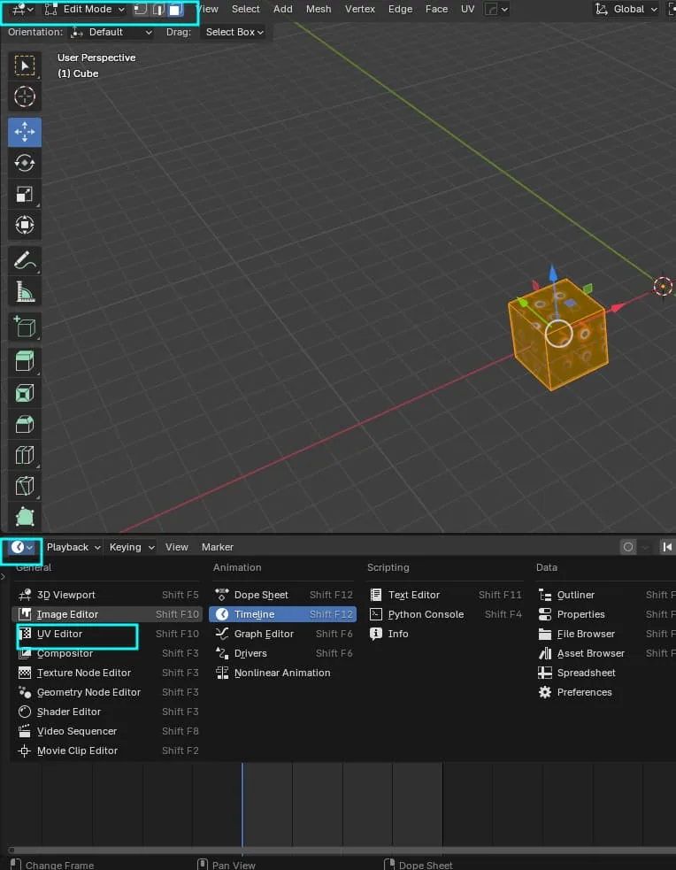Image resolution: width=676 pixels, height=870 pixels.
Task: Select the Knife tool
Action: pos(25,487)
